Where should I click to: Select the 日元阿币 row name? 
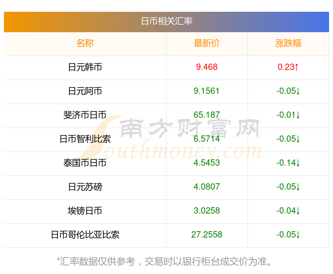click(x=85, y=91)
